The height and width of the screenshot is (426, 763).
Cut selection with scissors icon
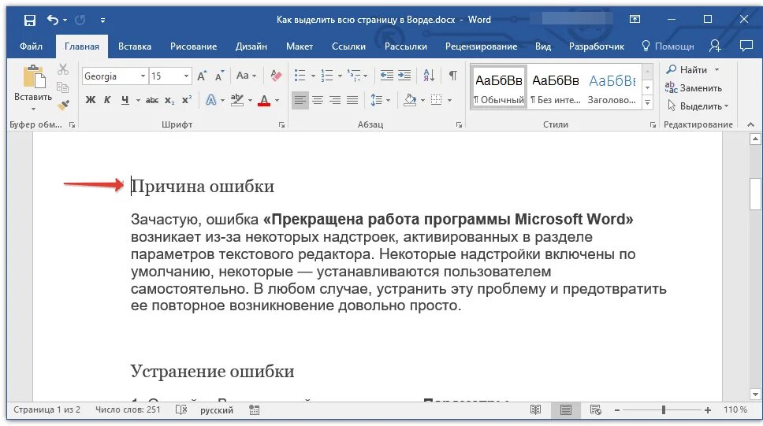tap(63, 69)
